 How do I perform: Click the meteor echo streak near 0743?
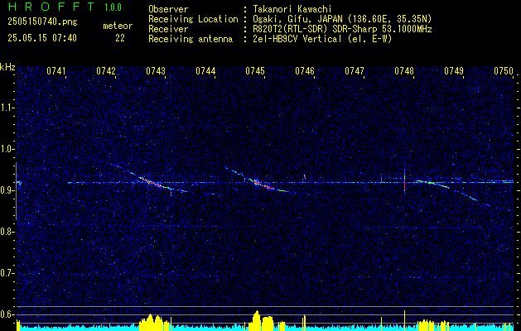(x=152, y=182)
